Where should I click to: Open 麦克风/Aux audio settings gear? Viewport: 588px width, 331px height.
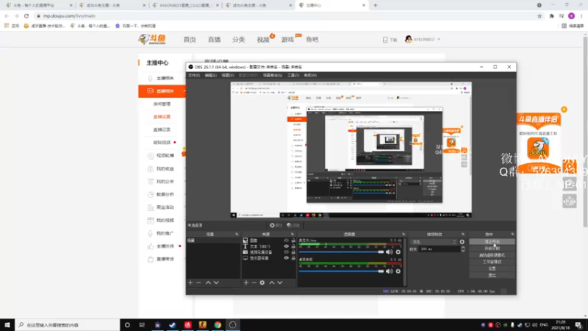398,252
